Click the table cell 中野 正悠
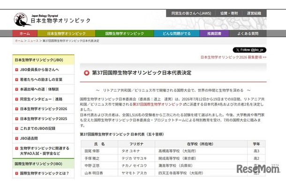Viewport: 286px width, 188px height. [99, 166]
